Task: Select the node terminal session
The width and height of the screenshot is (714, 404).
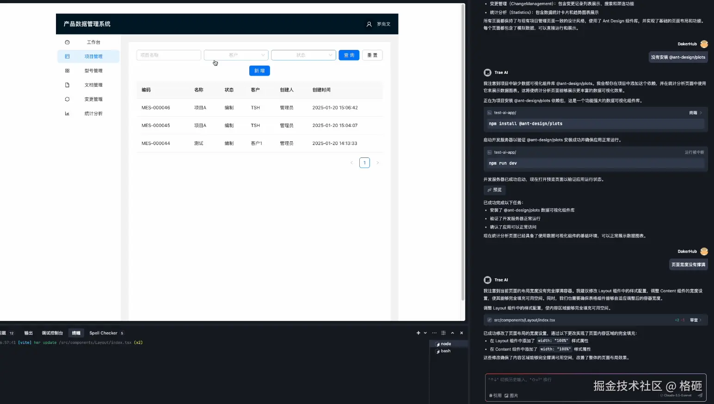Action: click(x=449, y=344)
